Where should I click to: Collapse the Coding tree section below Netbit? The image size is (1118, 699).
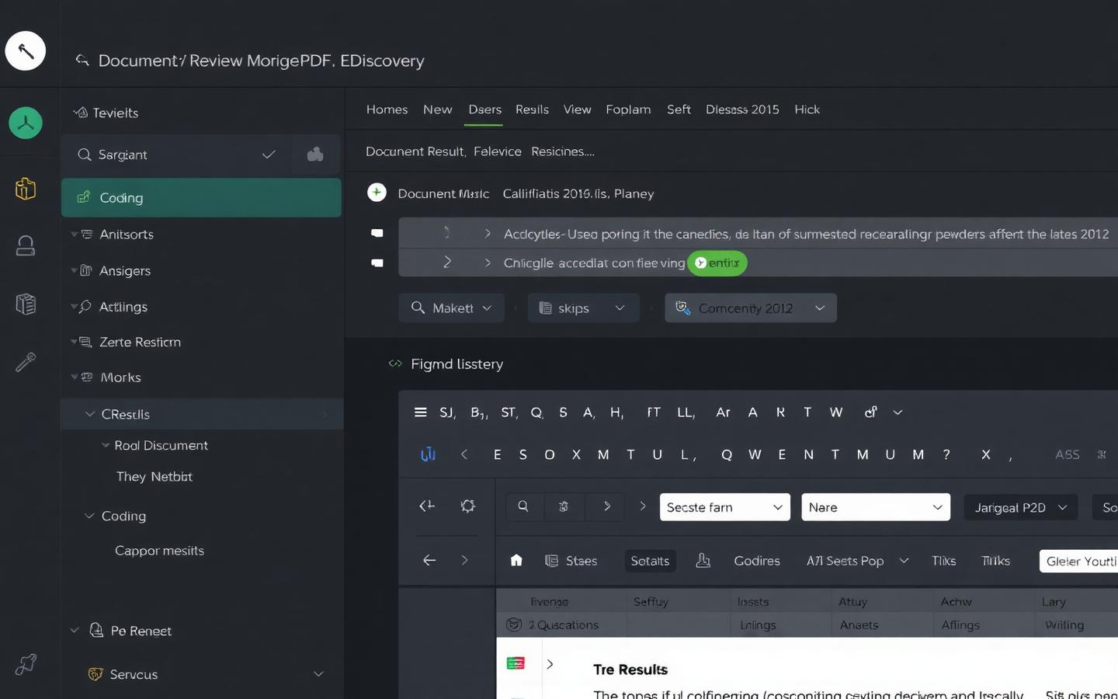(x=90, y=516)
